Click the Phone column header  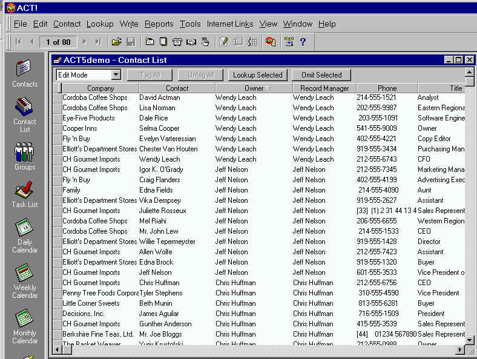click(387, 88)
